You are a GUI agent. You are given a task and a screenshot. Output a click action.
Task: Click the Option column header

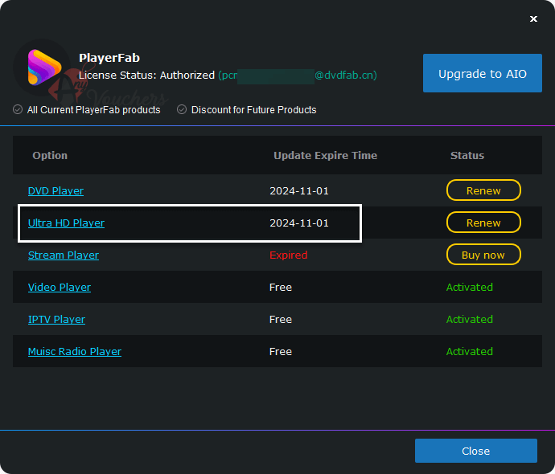click(x=50, y=156)
